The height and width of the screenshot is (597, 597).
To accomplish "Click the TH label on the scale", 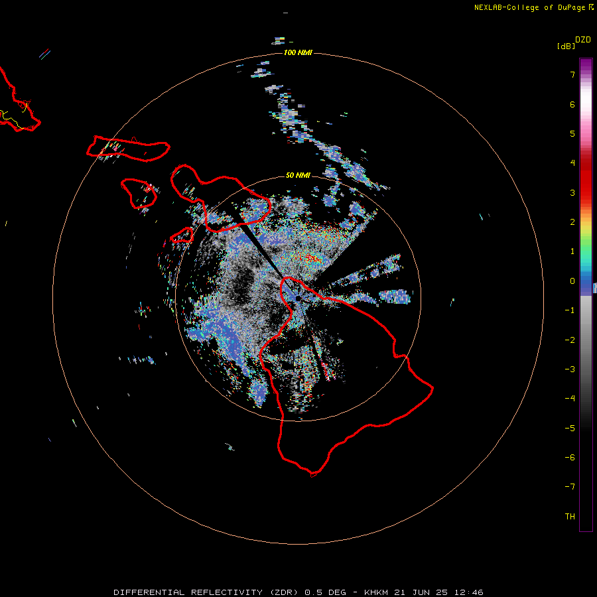I will [570, 517].
